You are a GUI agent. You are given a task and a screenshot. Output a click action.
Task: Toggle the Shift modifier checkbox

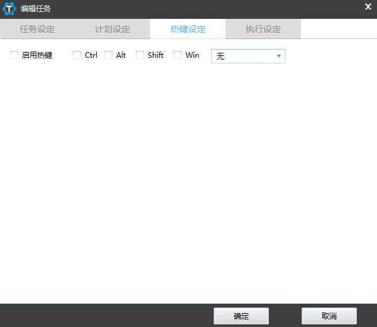pyautogui.click(x=139, y=55)
